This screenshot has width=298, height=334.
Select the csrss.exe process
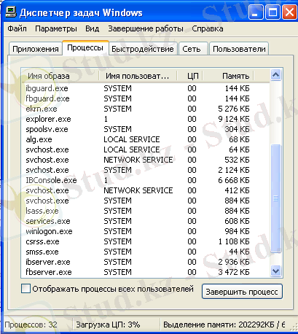pyautogui.click(x=146, y=241)
